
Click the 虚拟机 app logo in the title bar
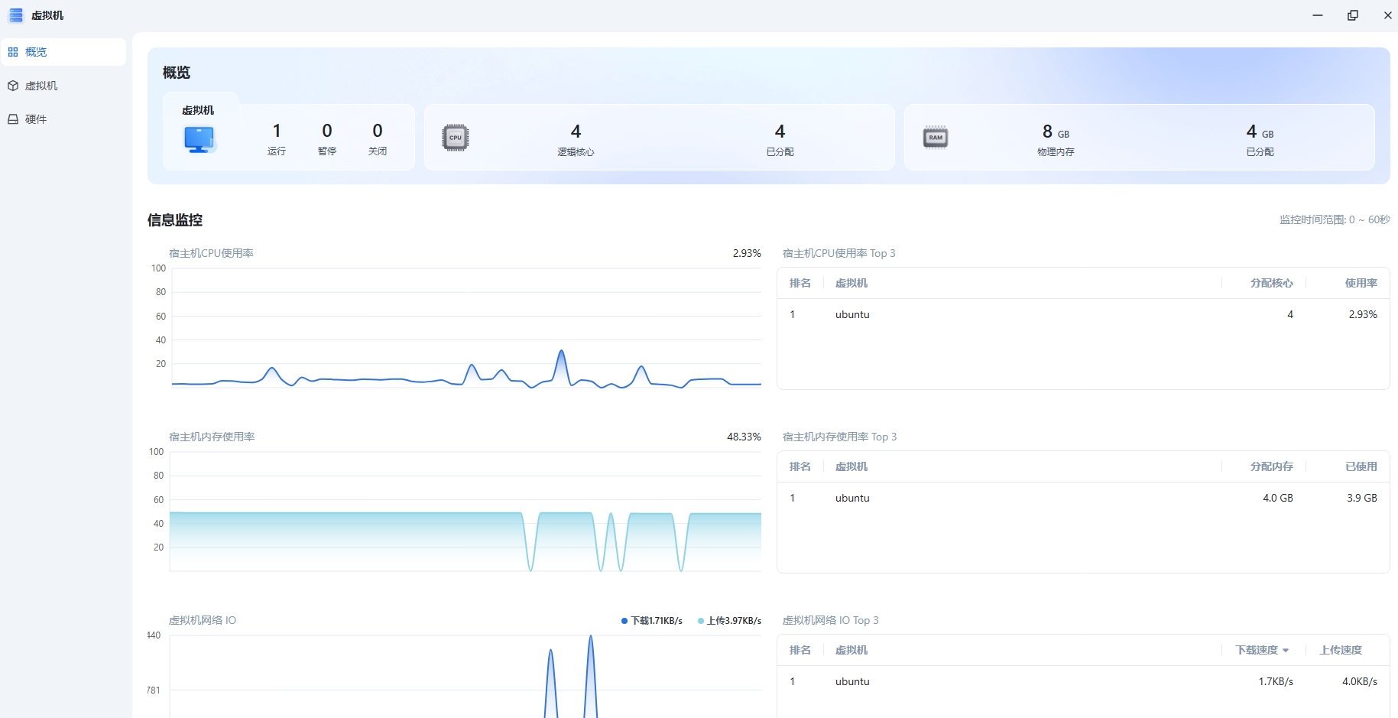point(16,15)
